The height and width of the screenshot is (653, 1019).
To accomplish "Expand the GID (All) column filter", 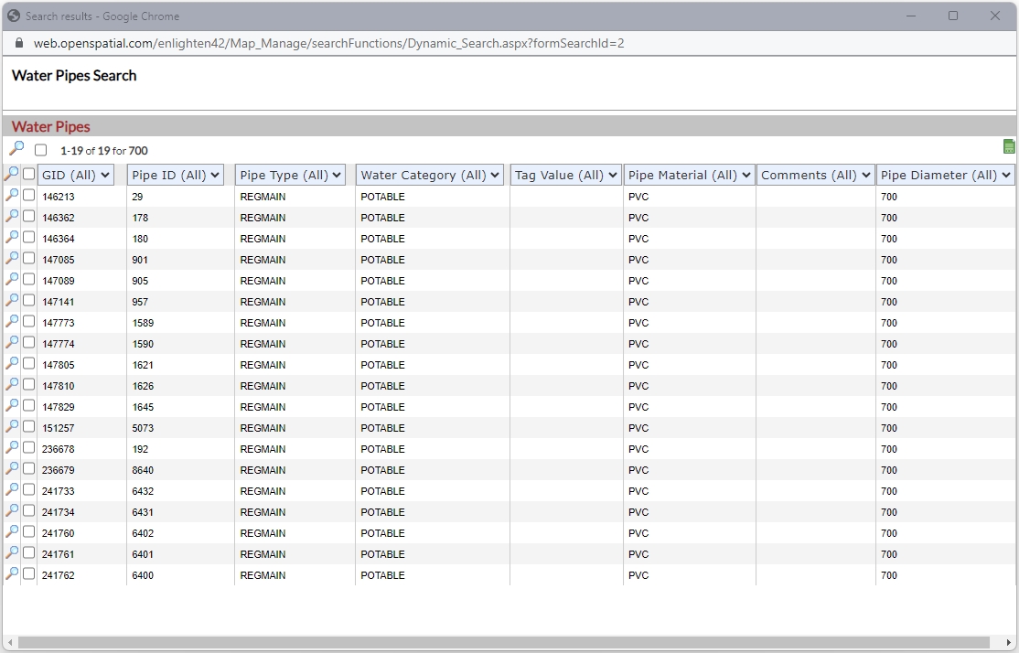I will [x=76, y=175].
